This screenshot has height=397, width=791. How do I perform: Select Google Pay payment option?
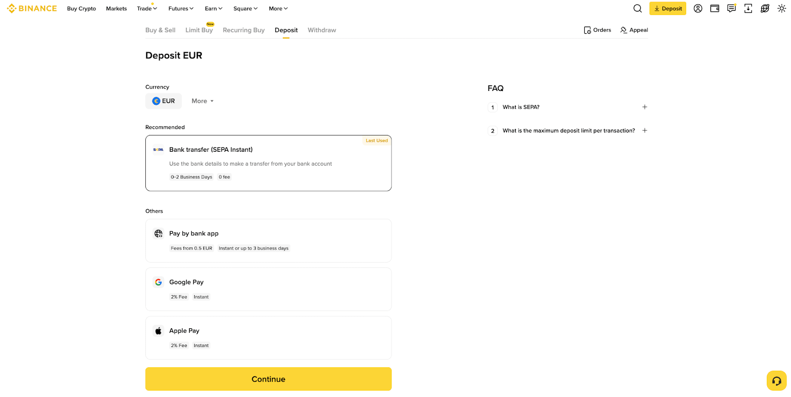[x=268, y=289]
